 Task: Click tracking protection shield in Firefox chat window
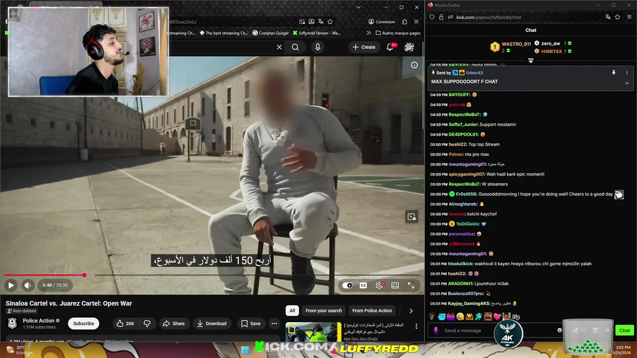(432, 17)
